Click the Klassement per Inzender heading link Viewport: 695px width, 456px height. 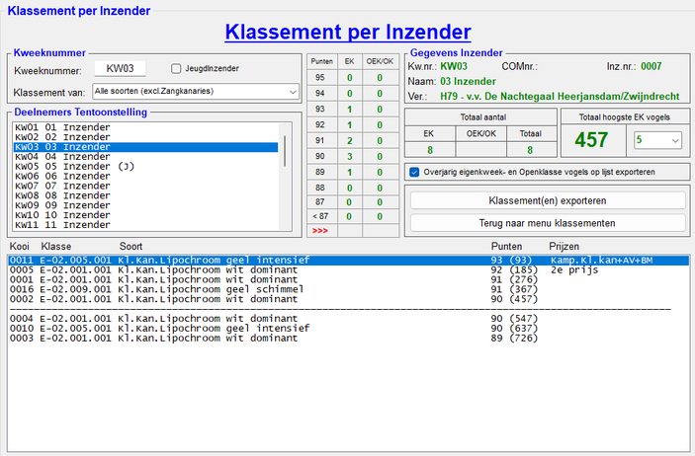coord(347,33)
